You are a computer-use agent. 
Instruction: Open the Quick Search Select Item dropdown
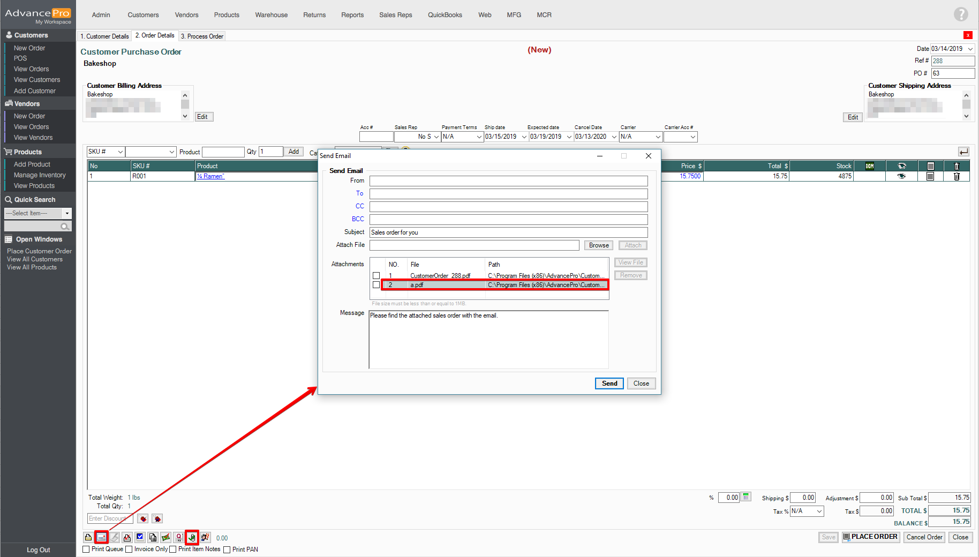(67, 213)
